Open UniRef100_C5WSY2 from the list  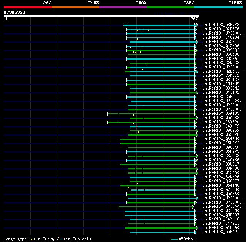[221, 143]
